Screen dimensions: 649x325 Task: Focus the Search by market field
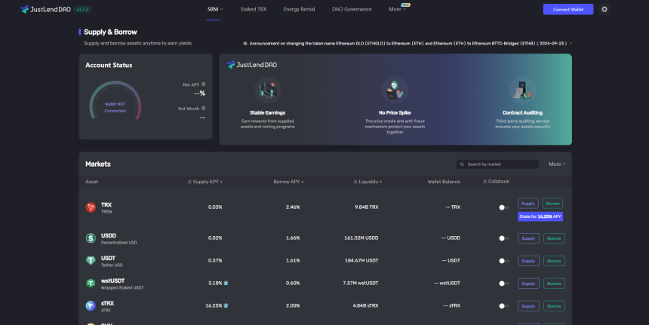click(497, 164)
